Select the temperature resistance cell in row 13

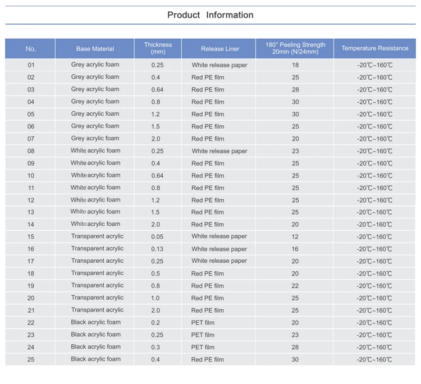point(375,212)
